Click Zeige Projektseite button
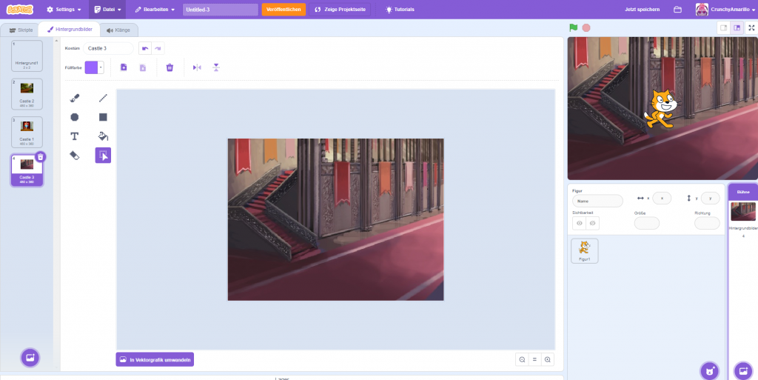This screenshot has width=758, height=380. point(340,10)
